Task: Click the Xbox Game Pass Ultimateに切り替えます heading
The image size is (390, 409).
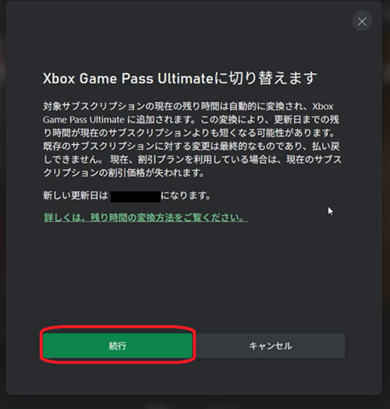Action: 180,78
